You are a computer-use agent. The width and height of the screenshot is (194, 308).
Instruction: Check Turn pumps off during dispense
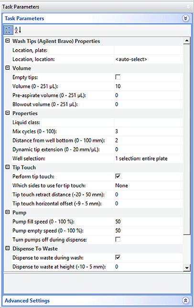coord(118,239)
